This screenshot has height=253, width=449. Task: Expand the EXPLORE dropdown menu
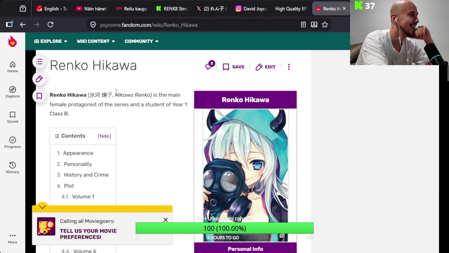click(x=51, y=41)
